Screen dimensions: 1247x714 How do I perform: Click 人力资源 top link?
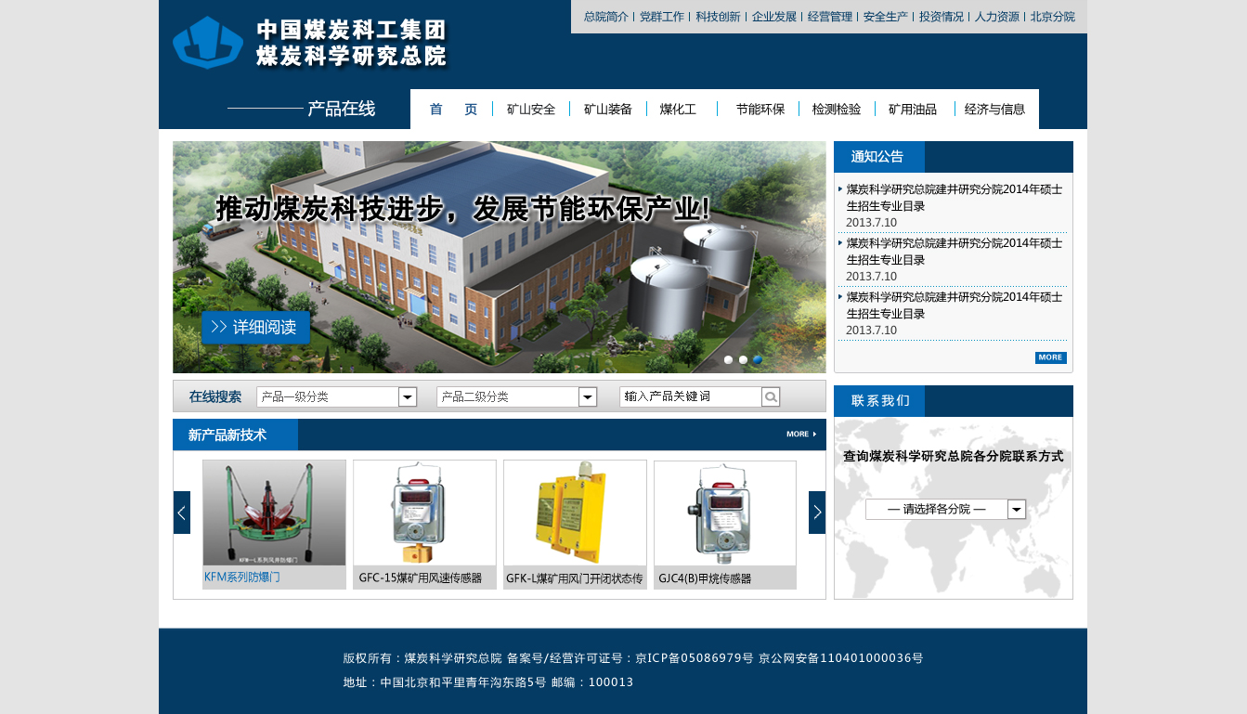click(997, 17)
